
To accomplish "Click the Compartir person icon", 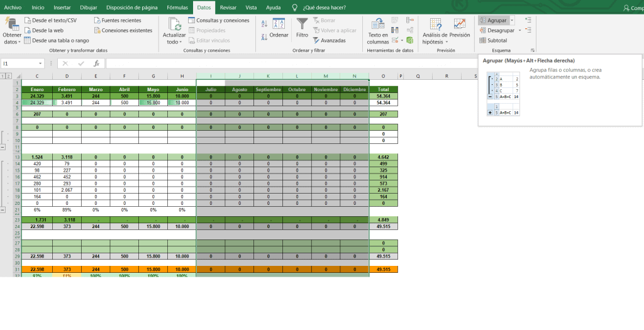I will point(626,8).
